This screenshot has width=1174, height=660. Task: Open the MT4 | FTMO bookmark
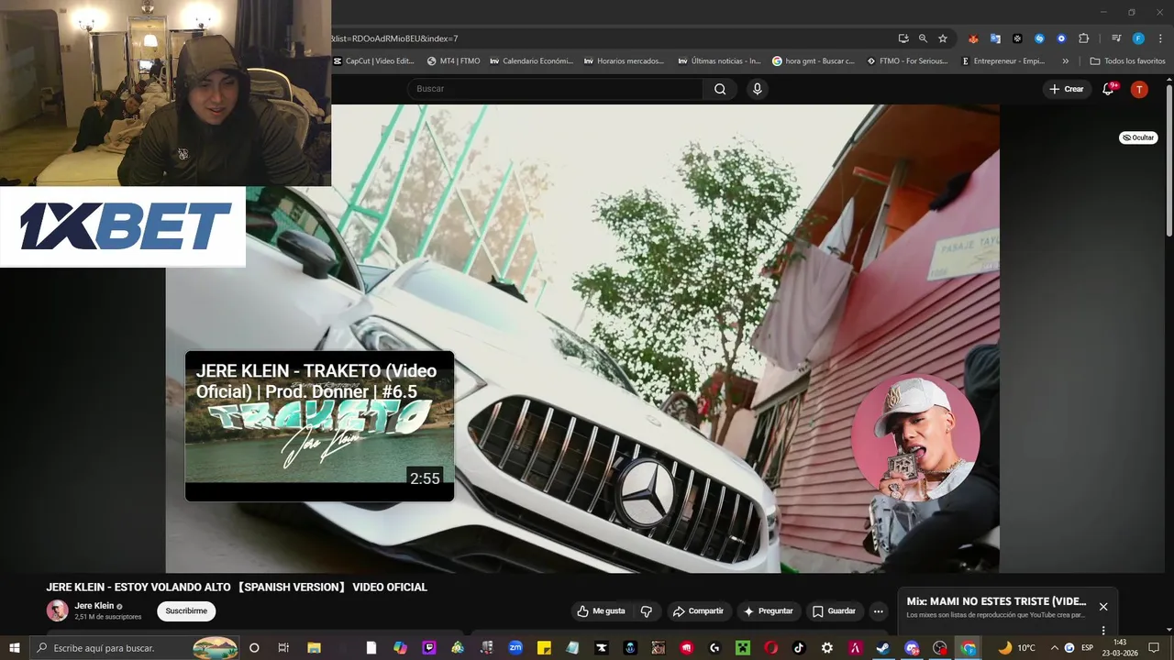click(x=454, y=61)
